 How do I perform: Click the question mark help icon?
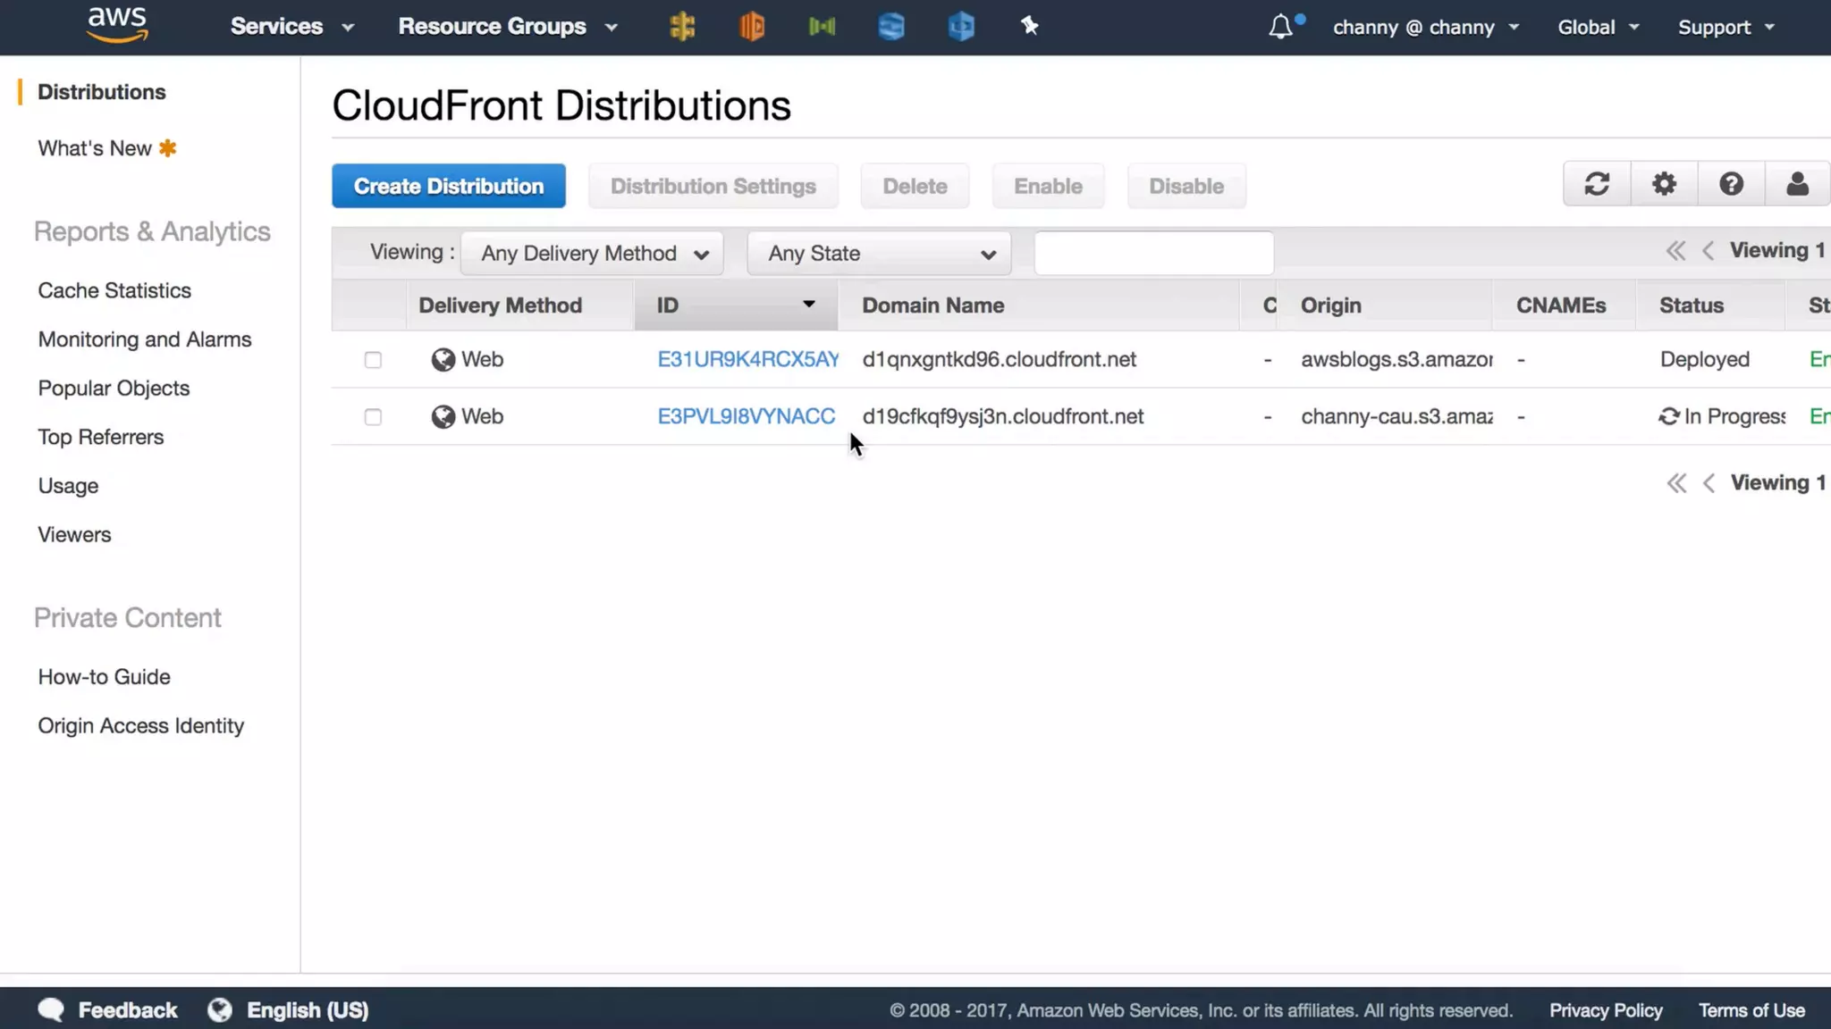click(1731, 185)
